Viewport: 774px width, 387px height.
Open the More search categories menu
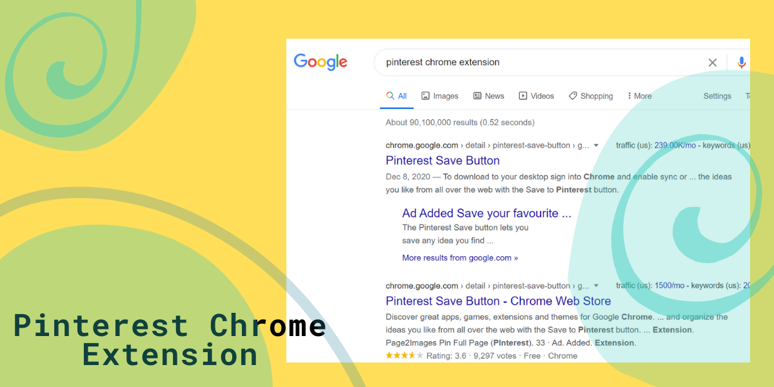639,96
